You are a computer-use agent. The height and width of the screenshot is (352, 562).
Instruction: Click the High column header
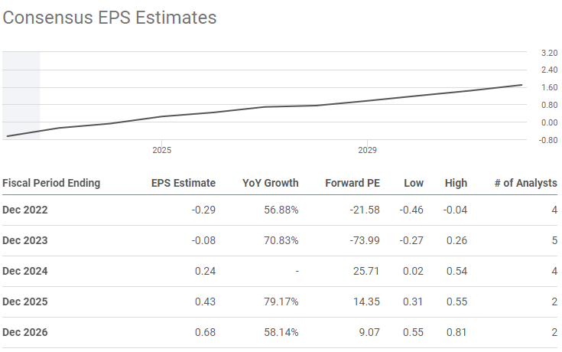click(456, 183)
